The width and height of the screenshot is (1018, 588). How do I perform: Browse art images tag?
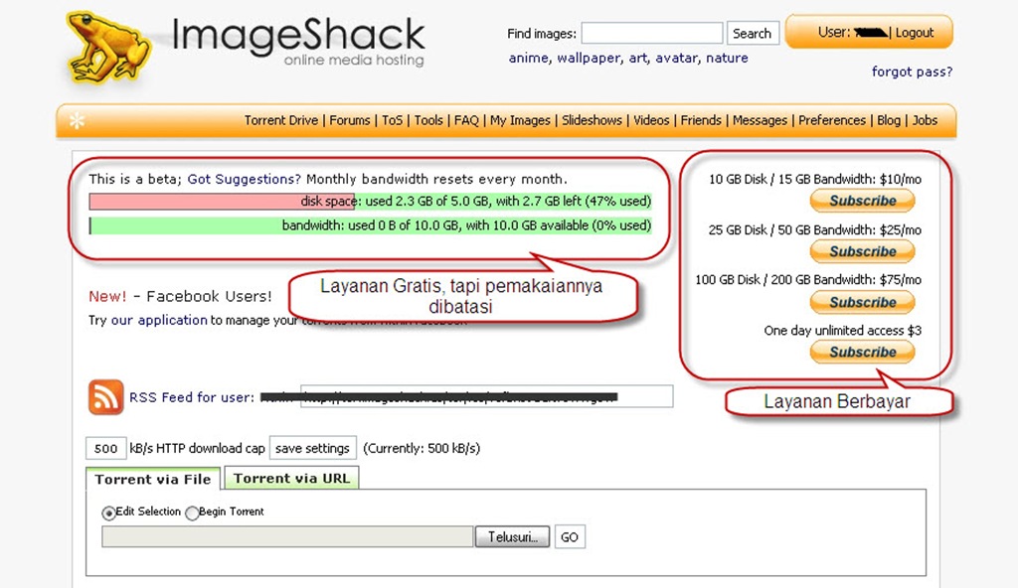pos(637,58)
